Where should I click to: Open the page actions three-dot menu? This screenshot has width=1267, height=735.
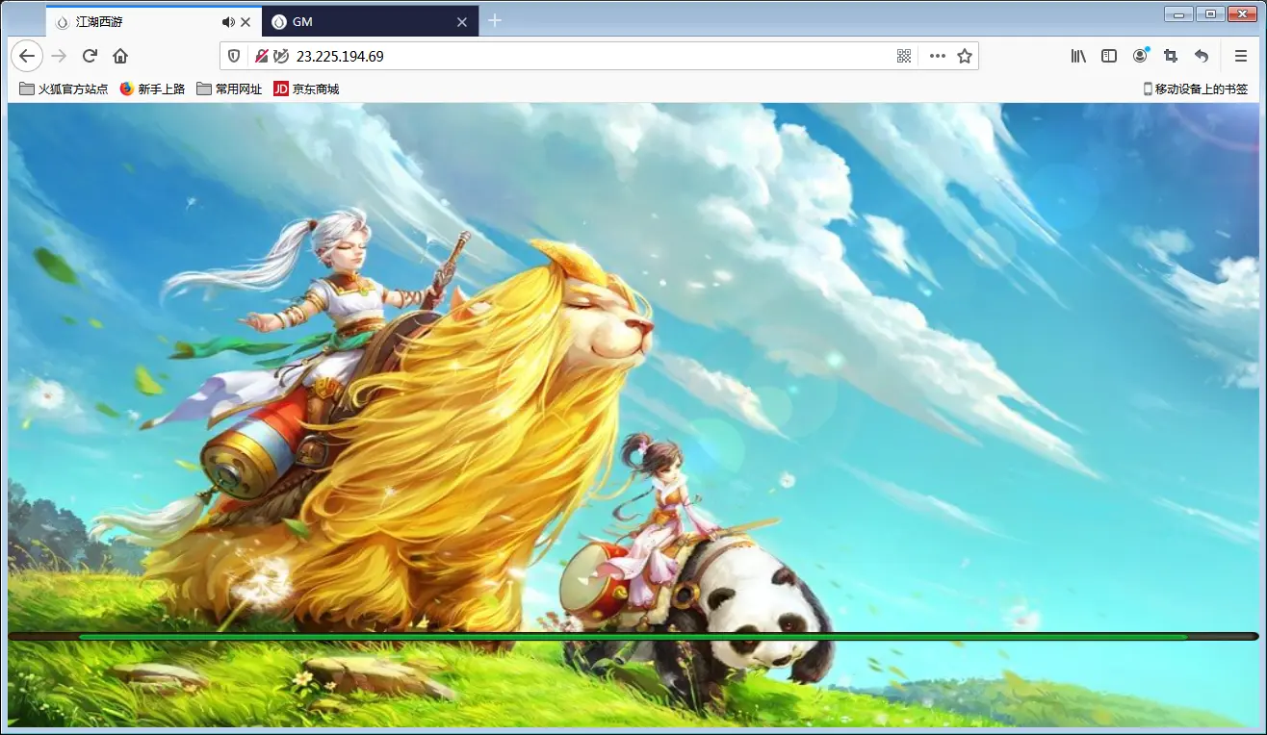937,56
